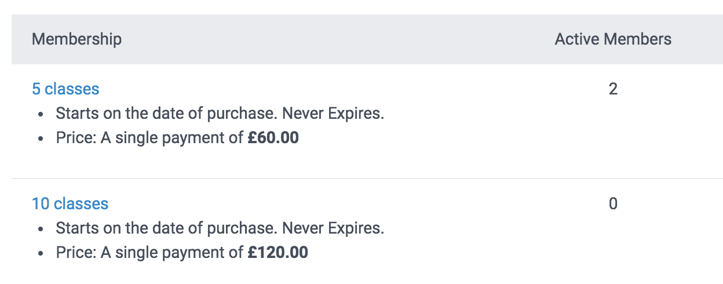Open the 5 classes membership link
This screenshot has height=284, width=723.
tap(65, 89)
